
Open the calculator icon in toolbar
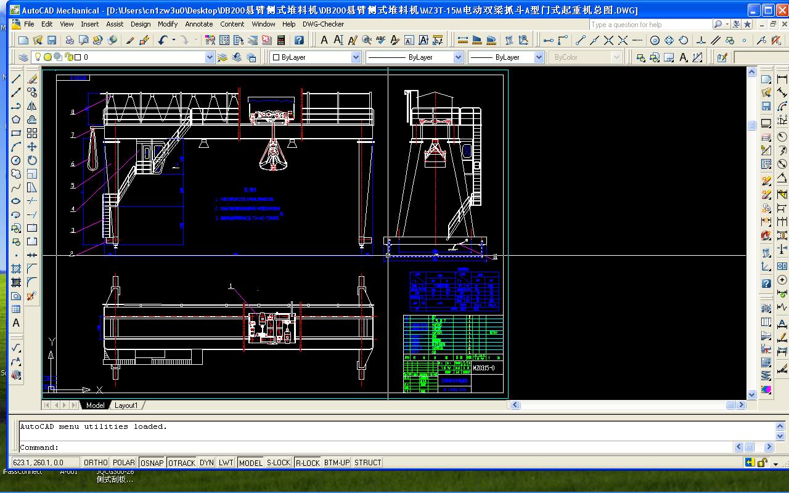click(281, 40)
